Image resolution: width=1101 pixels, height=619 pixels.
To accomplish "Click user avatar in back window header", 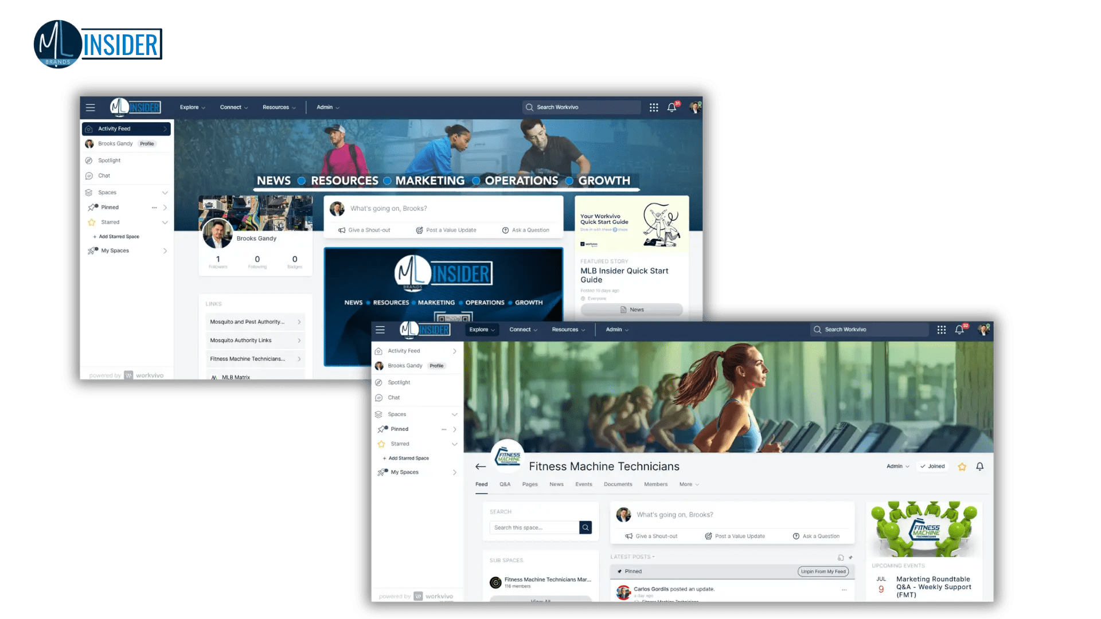I will coord(695,107).
